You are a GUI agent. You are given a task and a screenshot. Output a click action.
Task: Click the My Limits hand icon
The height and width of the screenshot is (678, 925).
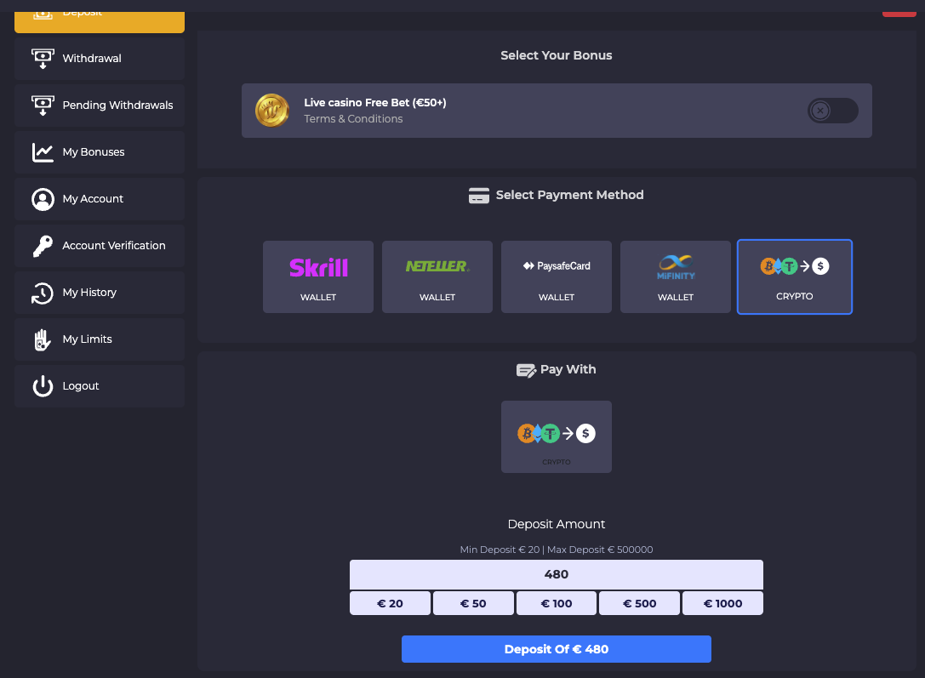pyautogui.click(x=43, y=339)
